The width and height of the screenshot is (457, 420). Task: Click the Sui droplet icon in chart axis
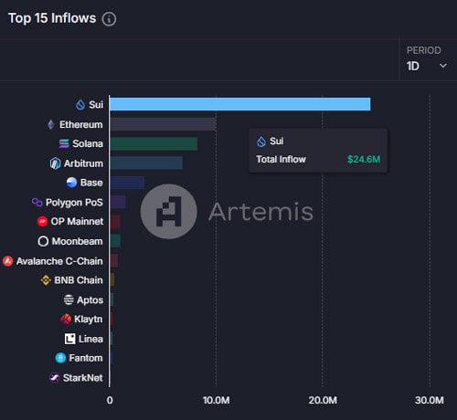click(80, 105)
